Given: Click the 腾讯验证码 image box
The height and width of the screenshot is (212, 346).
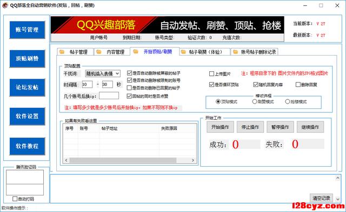Looking at the screenshot, I should click(25, 177).
